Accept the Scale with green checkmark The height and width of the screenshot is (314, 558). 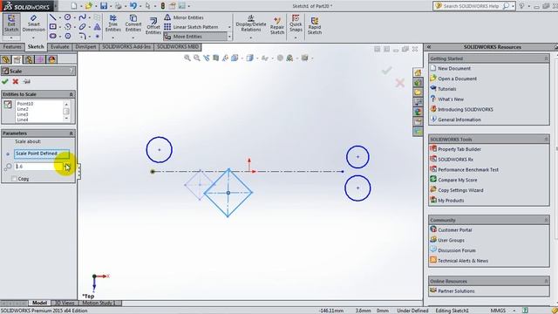[5, 81]
